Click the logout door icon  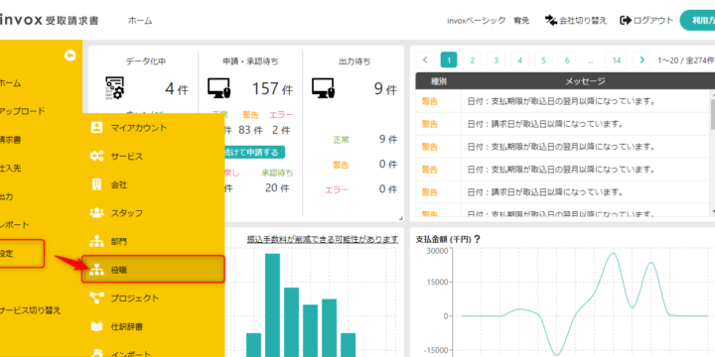tap(626, 20)
